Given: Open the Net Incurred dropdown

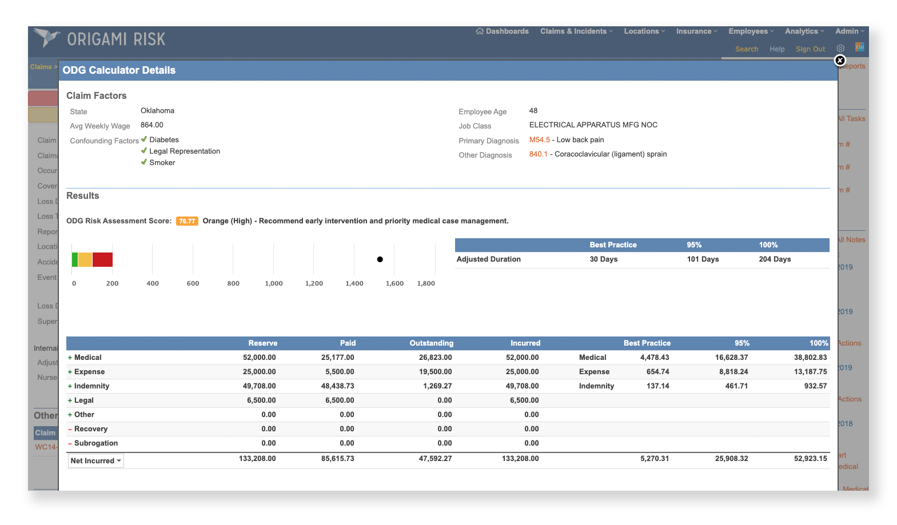Looking at the screenshot, I should [95, 461].
